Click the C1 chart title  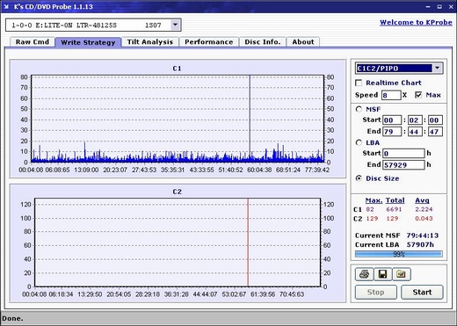(x=177, y=69)
